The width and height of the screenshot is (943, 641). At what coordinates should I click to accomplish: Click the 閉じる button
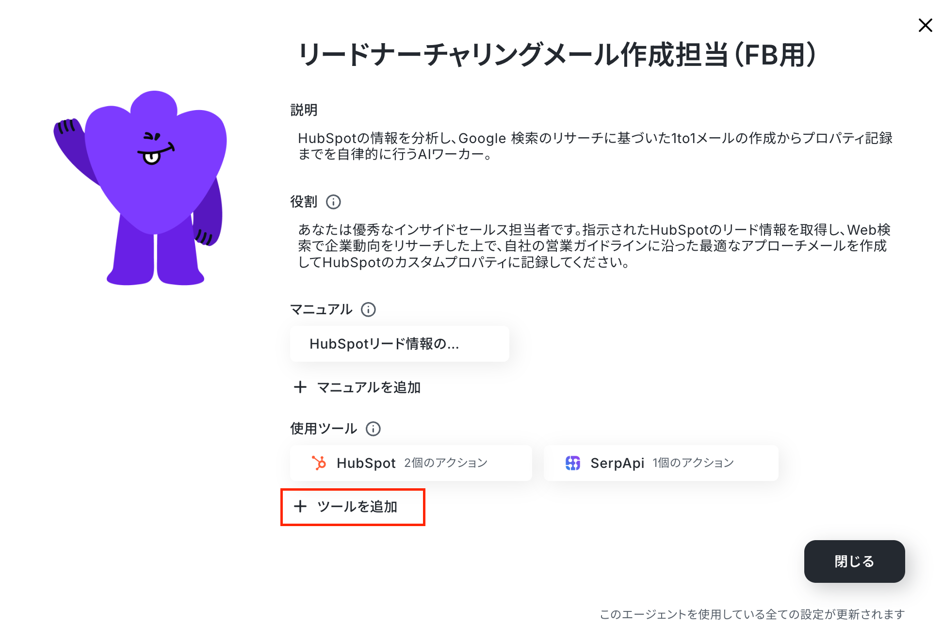(854, 561)
